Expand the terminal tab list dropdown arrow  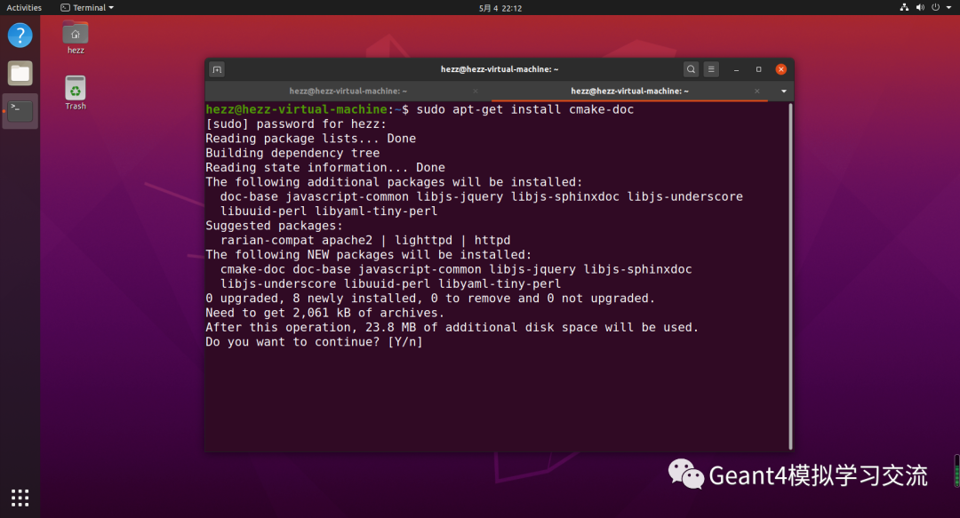pos(784,92)
